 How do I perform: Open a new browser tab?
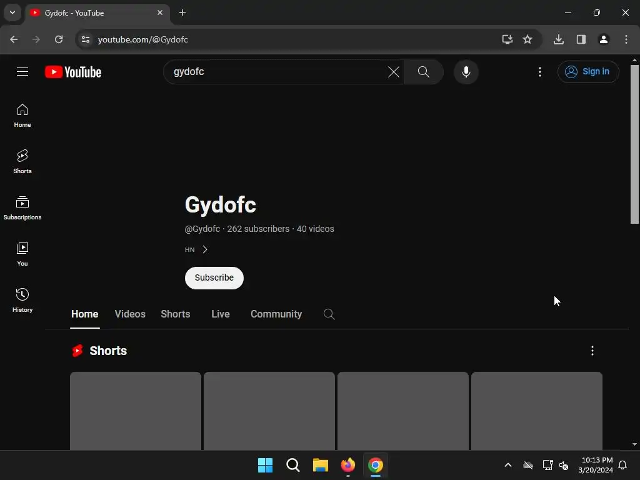coord(182,12)
